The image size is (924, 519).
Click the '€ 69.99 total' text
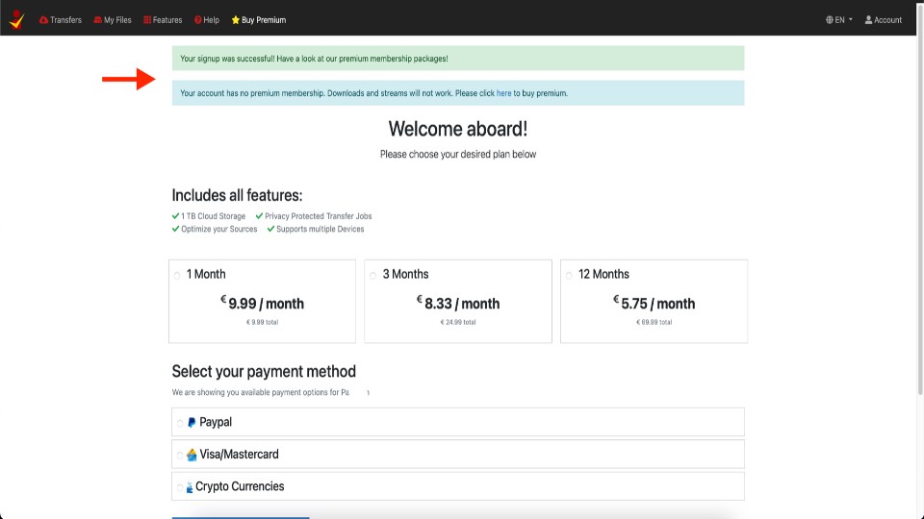click(x=654, y=323)
